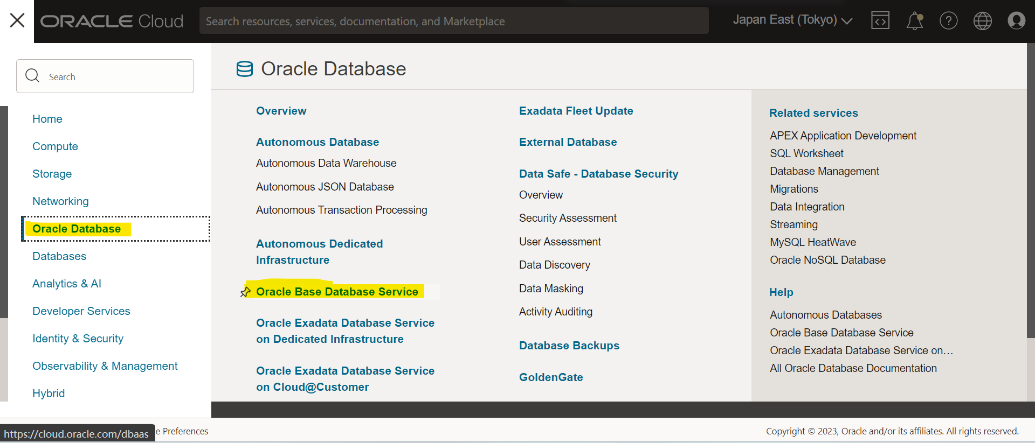Open All Oracle Database Documentation
1035x443 pixels.
pos(853,368)
